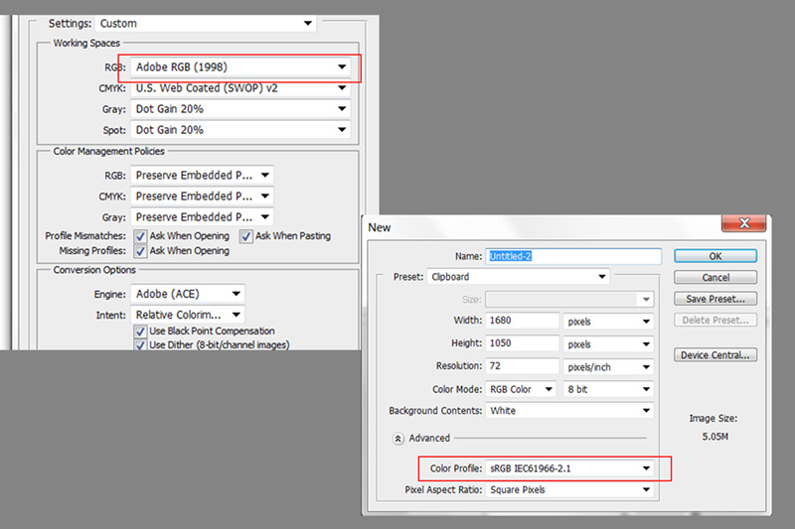
Task: Click the Save Preset... button
Action: 715,299
